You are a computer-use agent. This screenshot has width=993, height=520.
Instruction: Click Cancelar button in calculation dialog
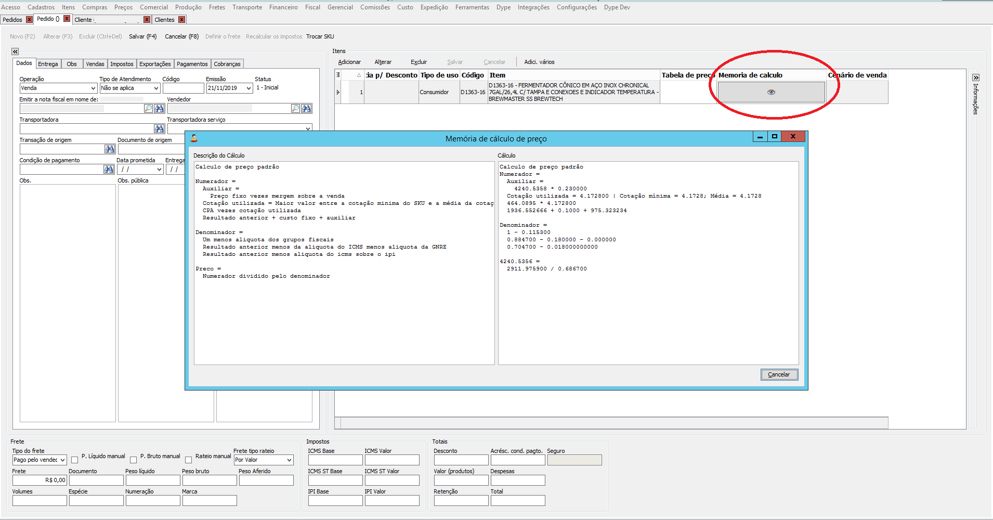point(779,374)
